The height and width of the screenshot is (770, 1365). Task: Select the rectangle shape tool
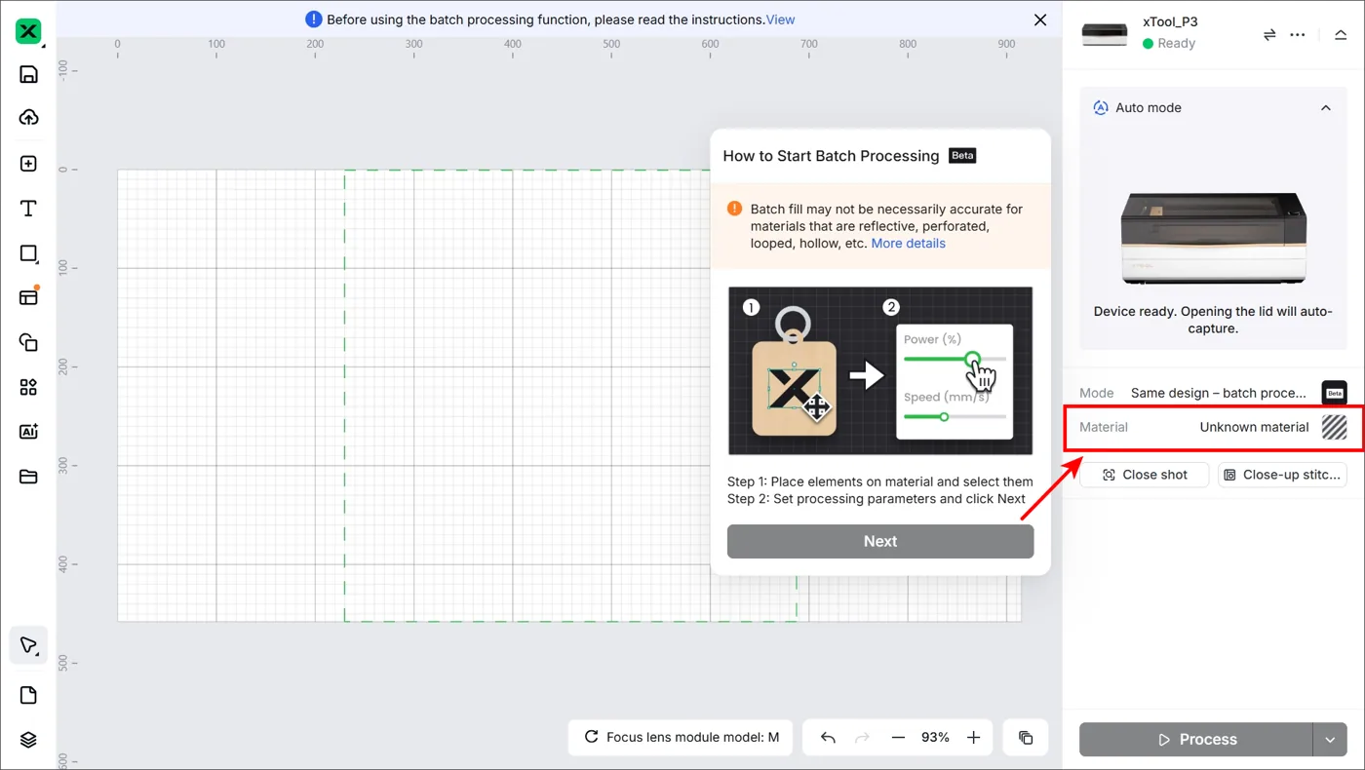pos(28,253)
